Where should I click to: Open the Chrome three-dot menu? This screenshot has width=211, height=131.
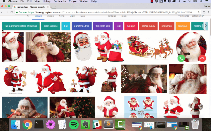pyautogui.click(x=209, y=12)
